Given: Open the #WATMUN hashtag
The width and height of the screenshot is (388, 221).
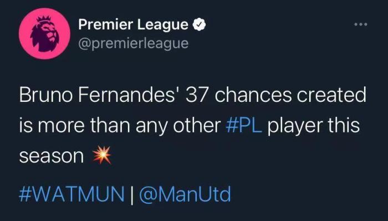Looking at the screenshot, I should point(72,194).
